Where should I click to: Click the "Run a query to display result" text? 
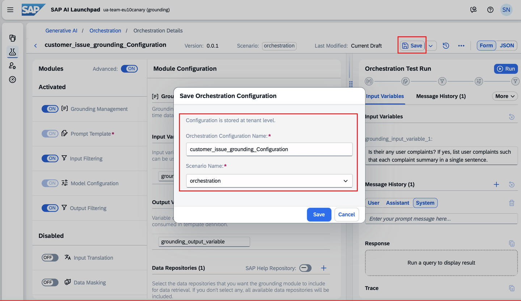(x=441, y=263)
